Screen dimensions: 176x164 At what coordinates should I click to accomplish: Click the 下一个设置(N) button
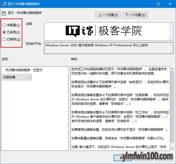(135, 15)
